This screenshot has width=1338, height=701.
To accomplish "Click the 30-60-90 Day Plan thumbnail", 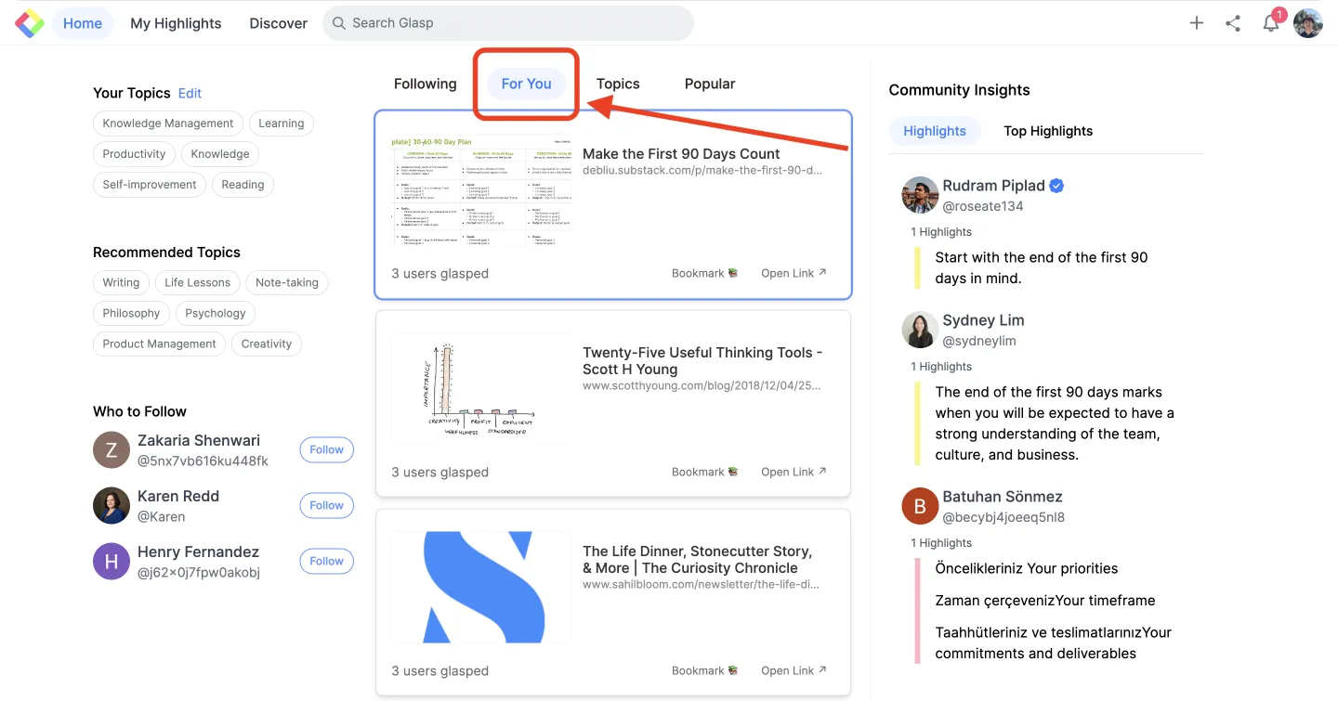I will pyautogui.click(x=481, y=190).
